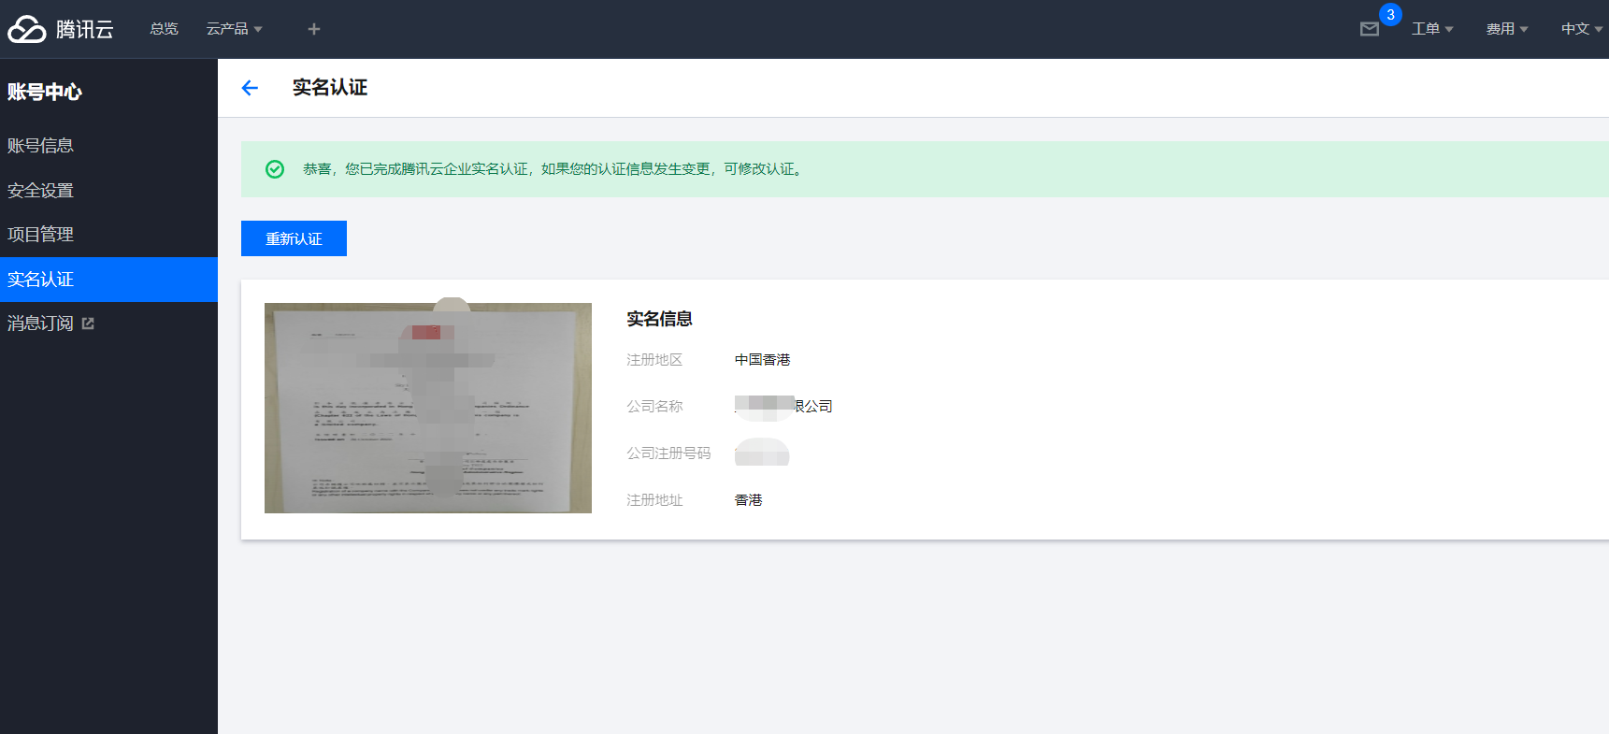Open the 费用 dropdown menu
The width and height of the screenshot is (1609, 734).
pos(1507,29)
